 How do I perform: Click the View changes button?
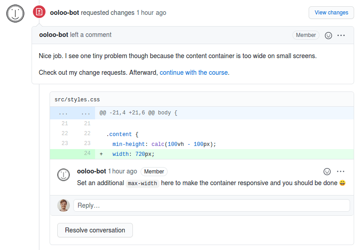tap(331, 13)
